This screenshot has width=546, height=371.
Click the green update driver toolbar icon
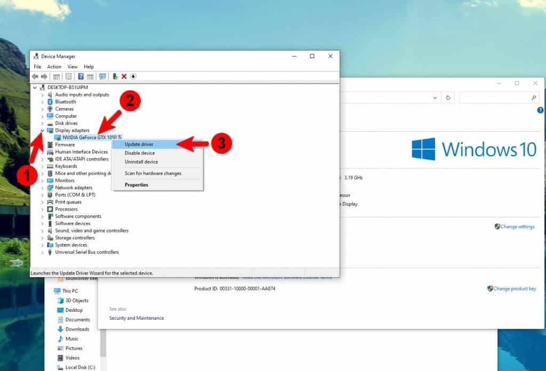coord(115,77)
